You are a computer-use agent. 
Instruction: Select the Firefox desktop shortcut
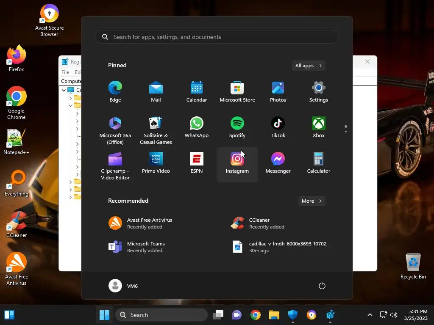click(17, 58)
